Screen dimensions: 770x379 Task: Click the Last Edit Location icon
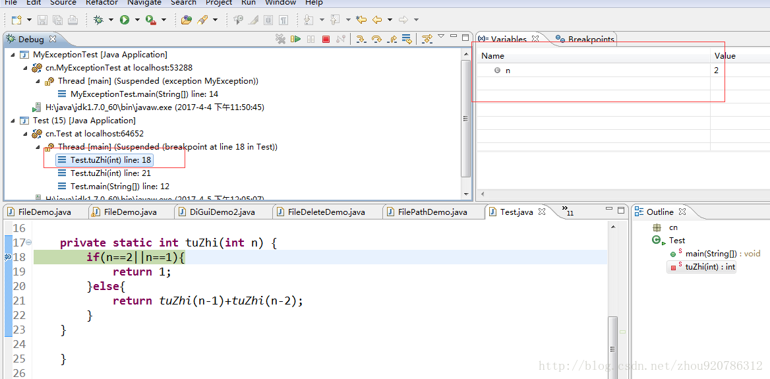tap(361, 20)
